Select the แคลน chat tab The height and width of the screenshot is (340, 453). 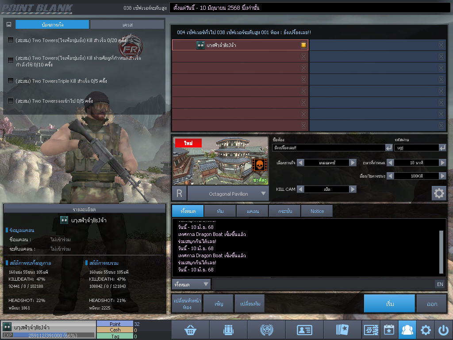(x=253, y=211)
